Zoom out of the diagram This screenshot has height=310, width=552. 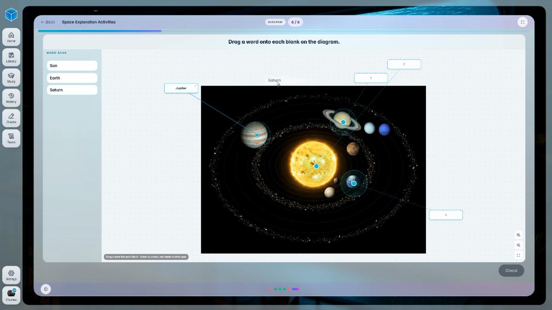click(518, 245)
